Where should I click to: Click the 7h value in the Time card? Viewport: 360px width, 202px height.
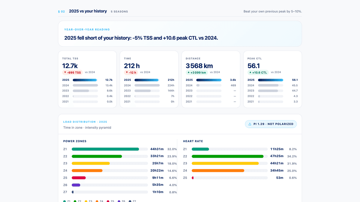[x=173, y=96]
